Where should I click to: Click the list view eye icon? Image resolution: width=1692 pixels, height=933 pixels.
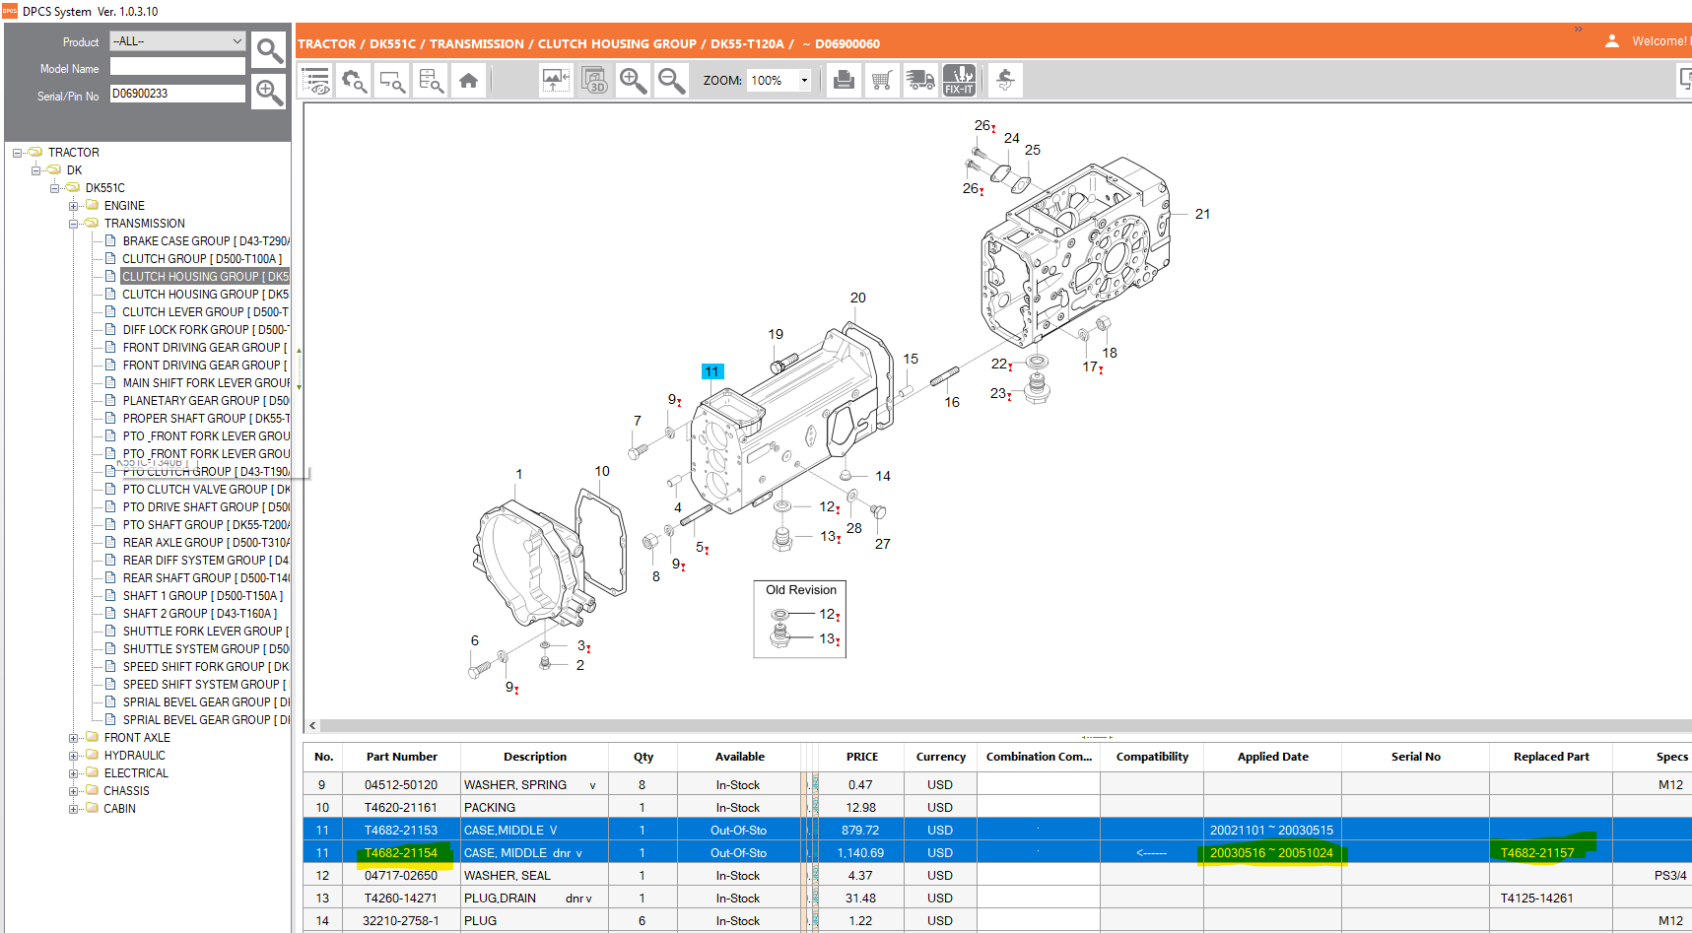(x=316, y=81)
